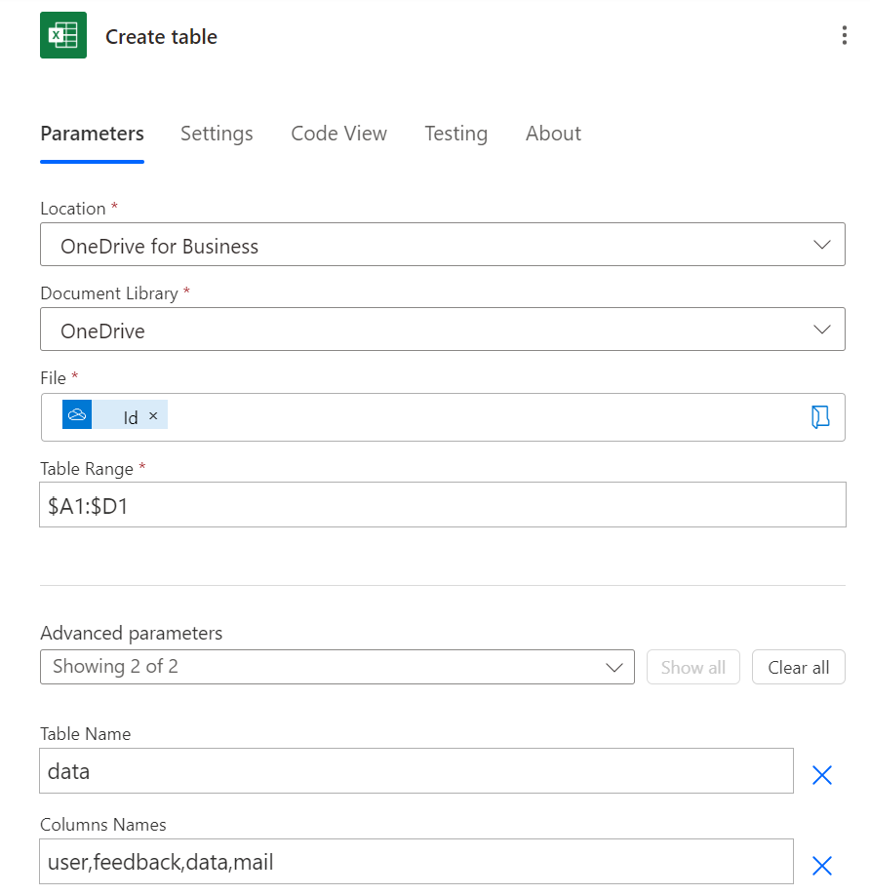This screenshot has height=895, width=870.
Task: Open the About tab
Action: 553,134
